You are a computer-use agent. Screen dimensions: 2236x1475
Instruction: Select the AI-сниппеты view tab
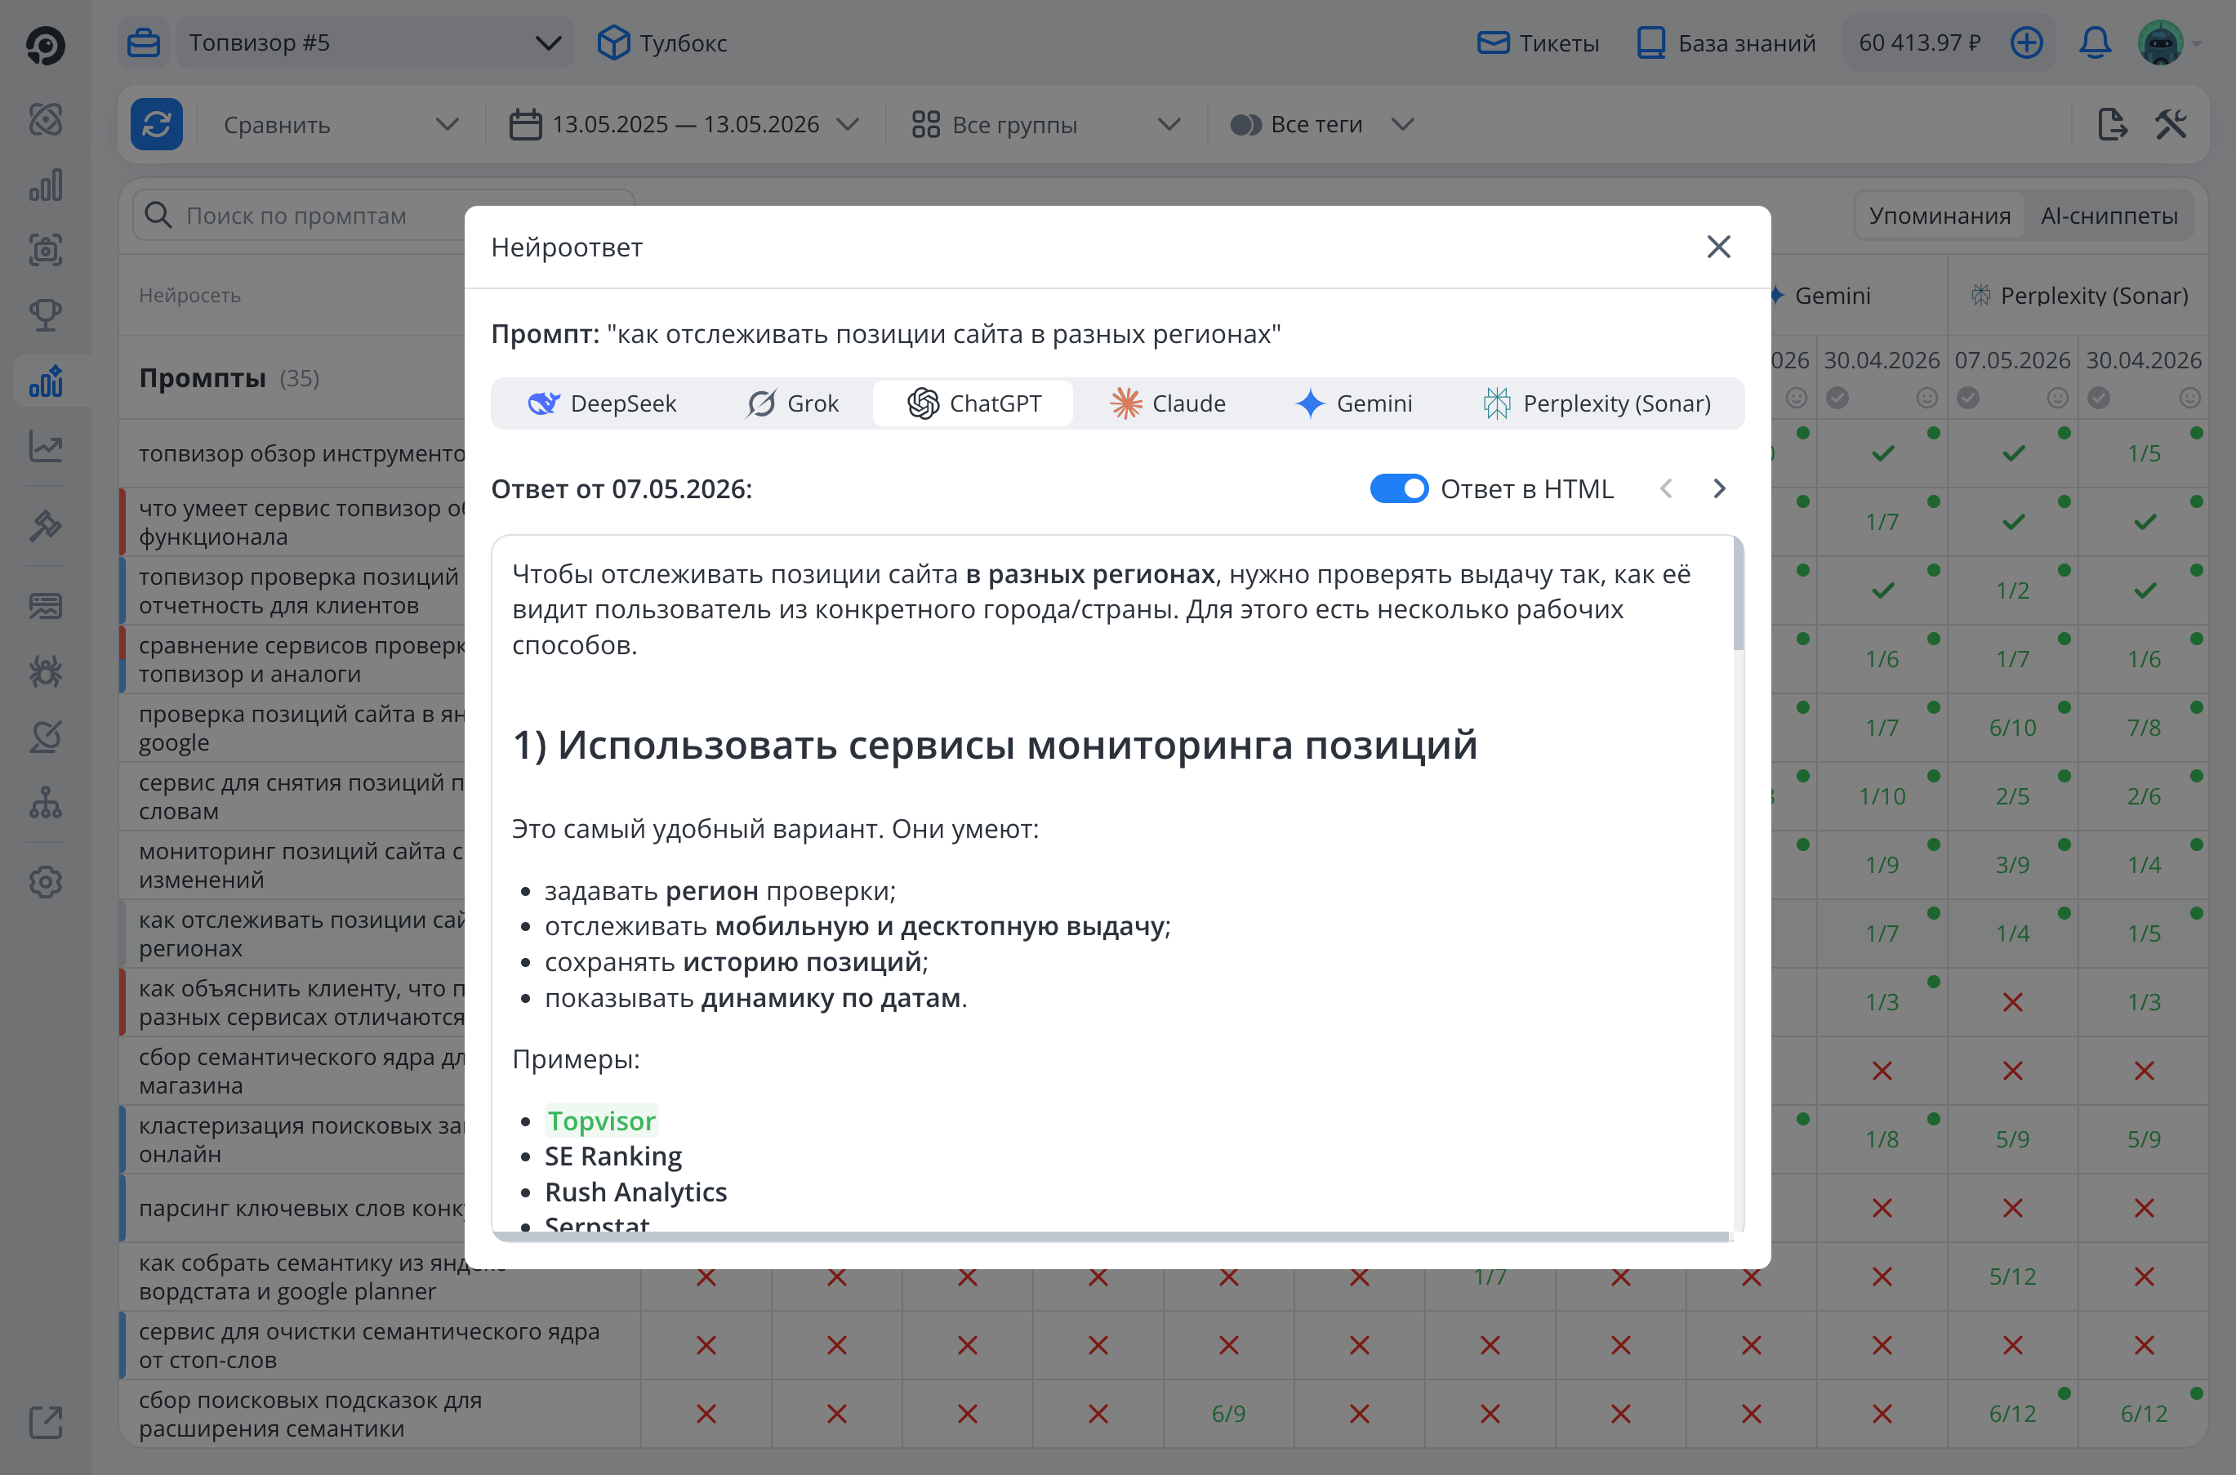tap(2109, 216)
